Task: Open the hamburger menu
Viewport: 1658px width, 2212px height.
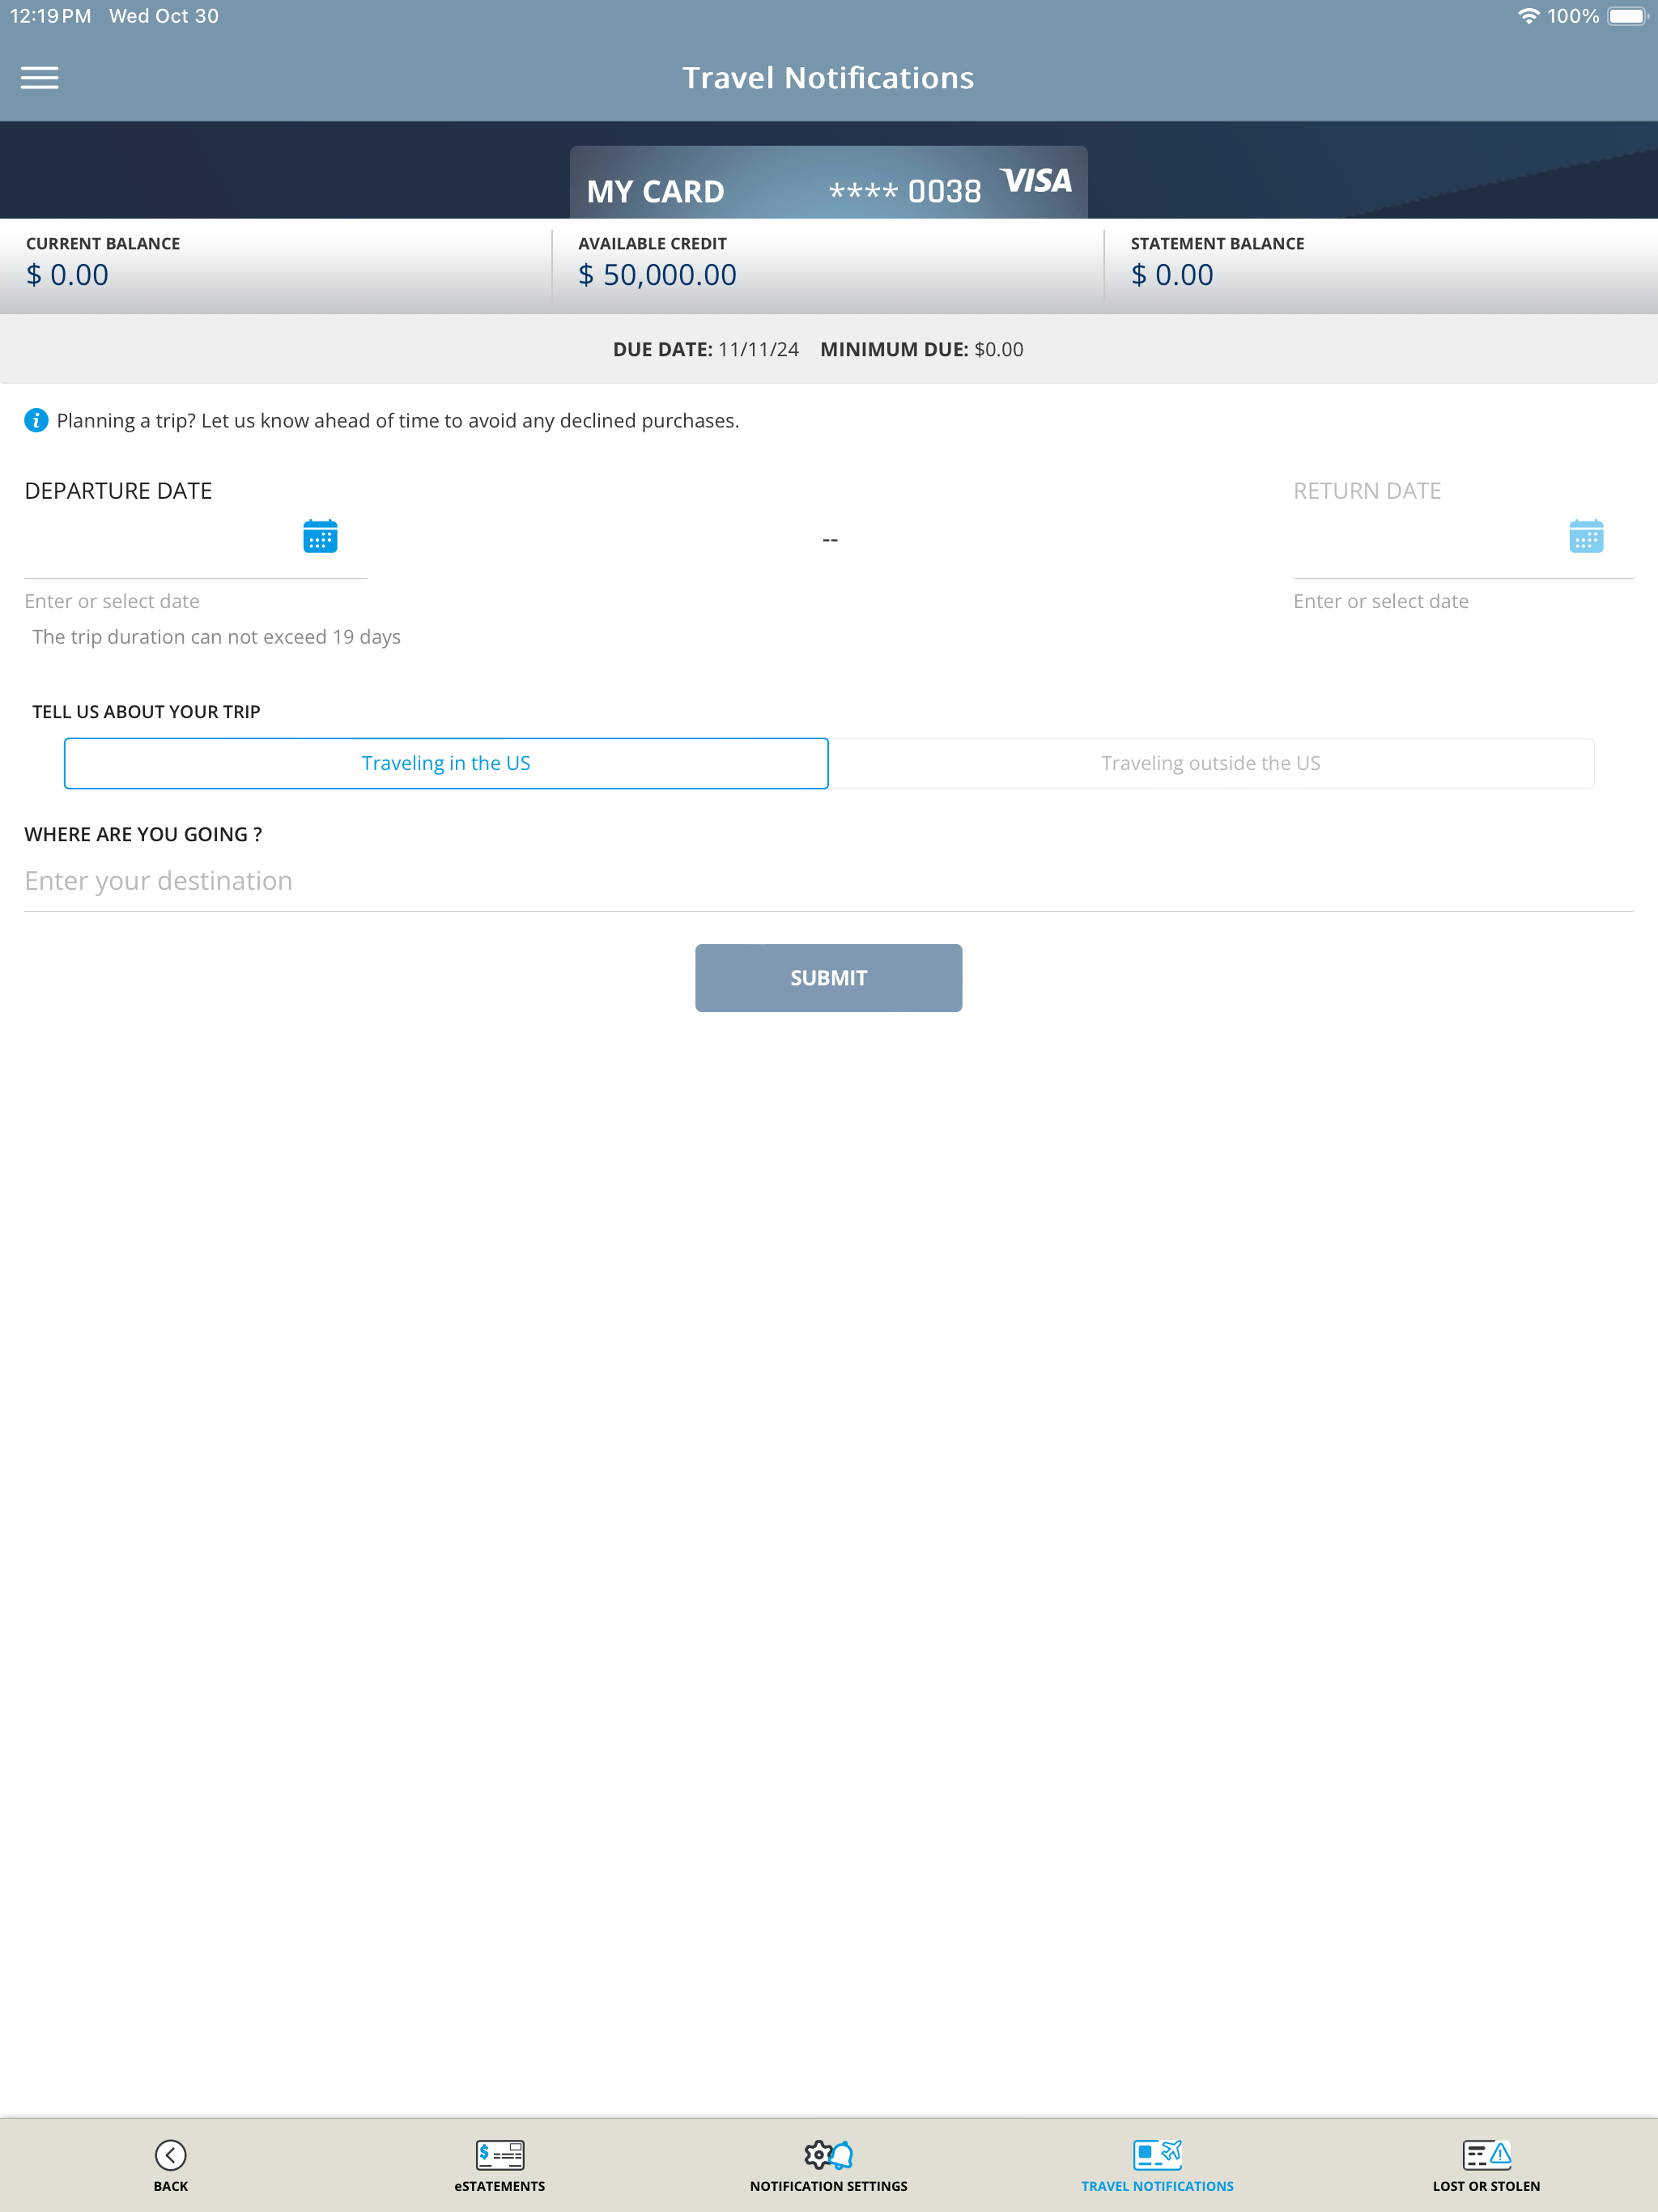Action: [40, 78]
